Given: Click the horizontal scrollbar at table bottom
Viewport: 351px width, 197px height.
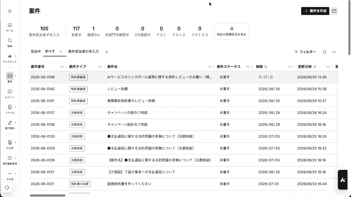Looking at the screenshot, I should 48,195.
